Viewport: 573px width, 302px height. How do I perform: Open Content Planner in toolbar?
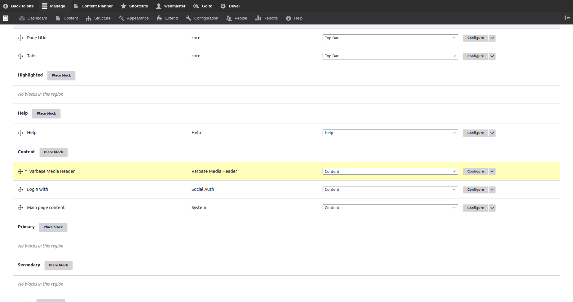tap(93, 6)
